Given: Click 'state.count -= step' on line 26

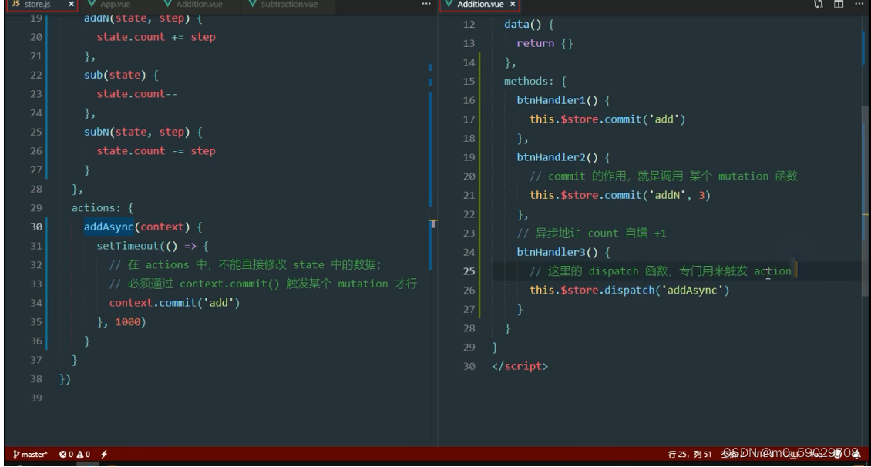Looking at the screenshot, I should (156, 151).
